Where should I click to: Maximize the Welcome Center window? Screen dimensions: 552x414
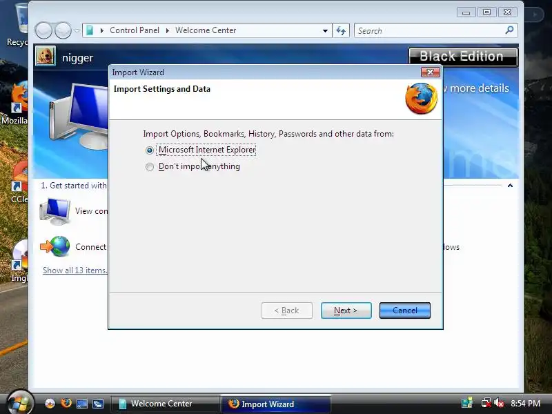(x=486, y=12)
